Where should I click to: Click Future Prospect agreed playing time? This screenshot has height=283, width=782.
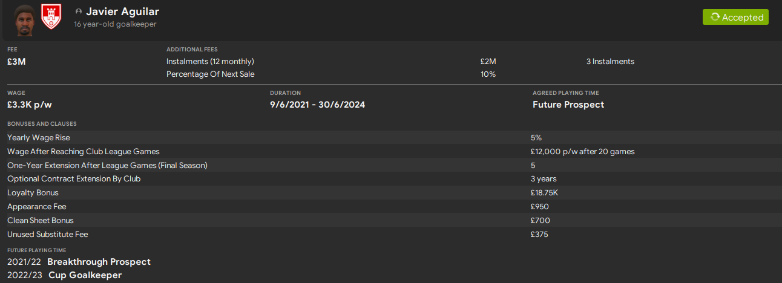(x=568, y=105)
